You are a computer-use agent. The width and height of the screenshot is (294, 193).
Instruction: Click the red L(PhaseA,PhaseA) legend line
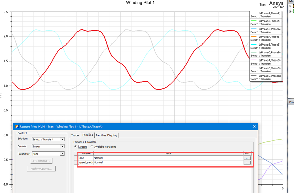click(x=254, y=13)
